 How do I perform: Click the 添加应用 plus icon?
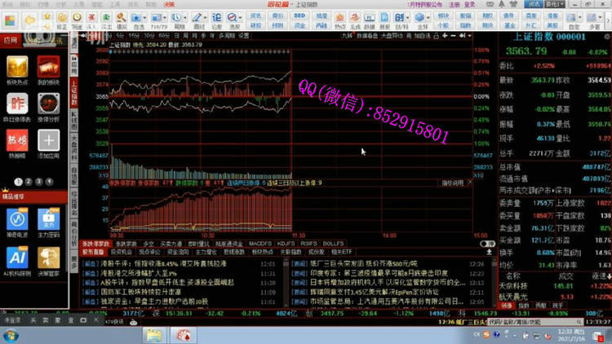pyautogui.click(x=48, y=142)
